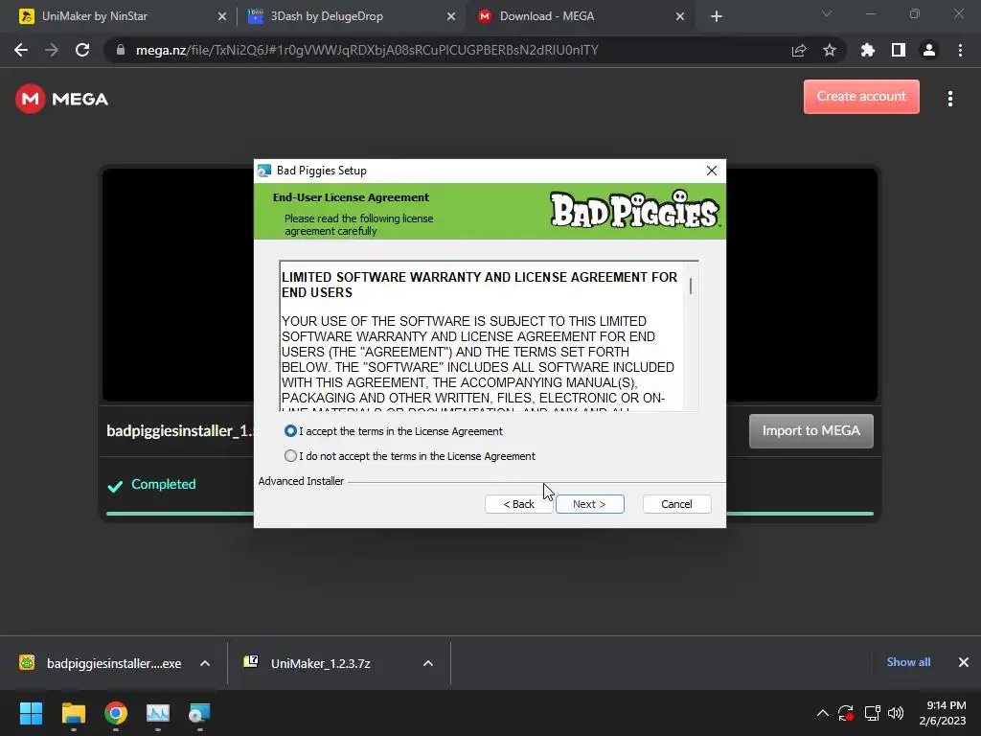Click the 'End-User License Agreement' heading
981x736 pixels.
(351, 197)
